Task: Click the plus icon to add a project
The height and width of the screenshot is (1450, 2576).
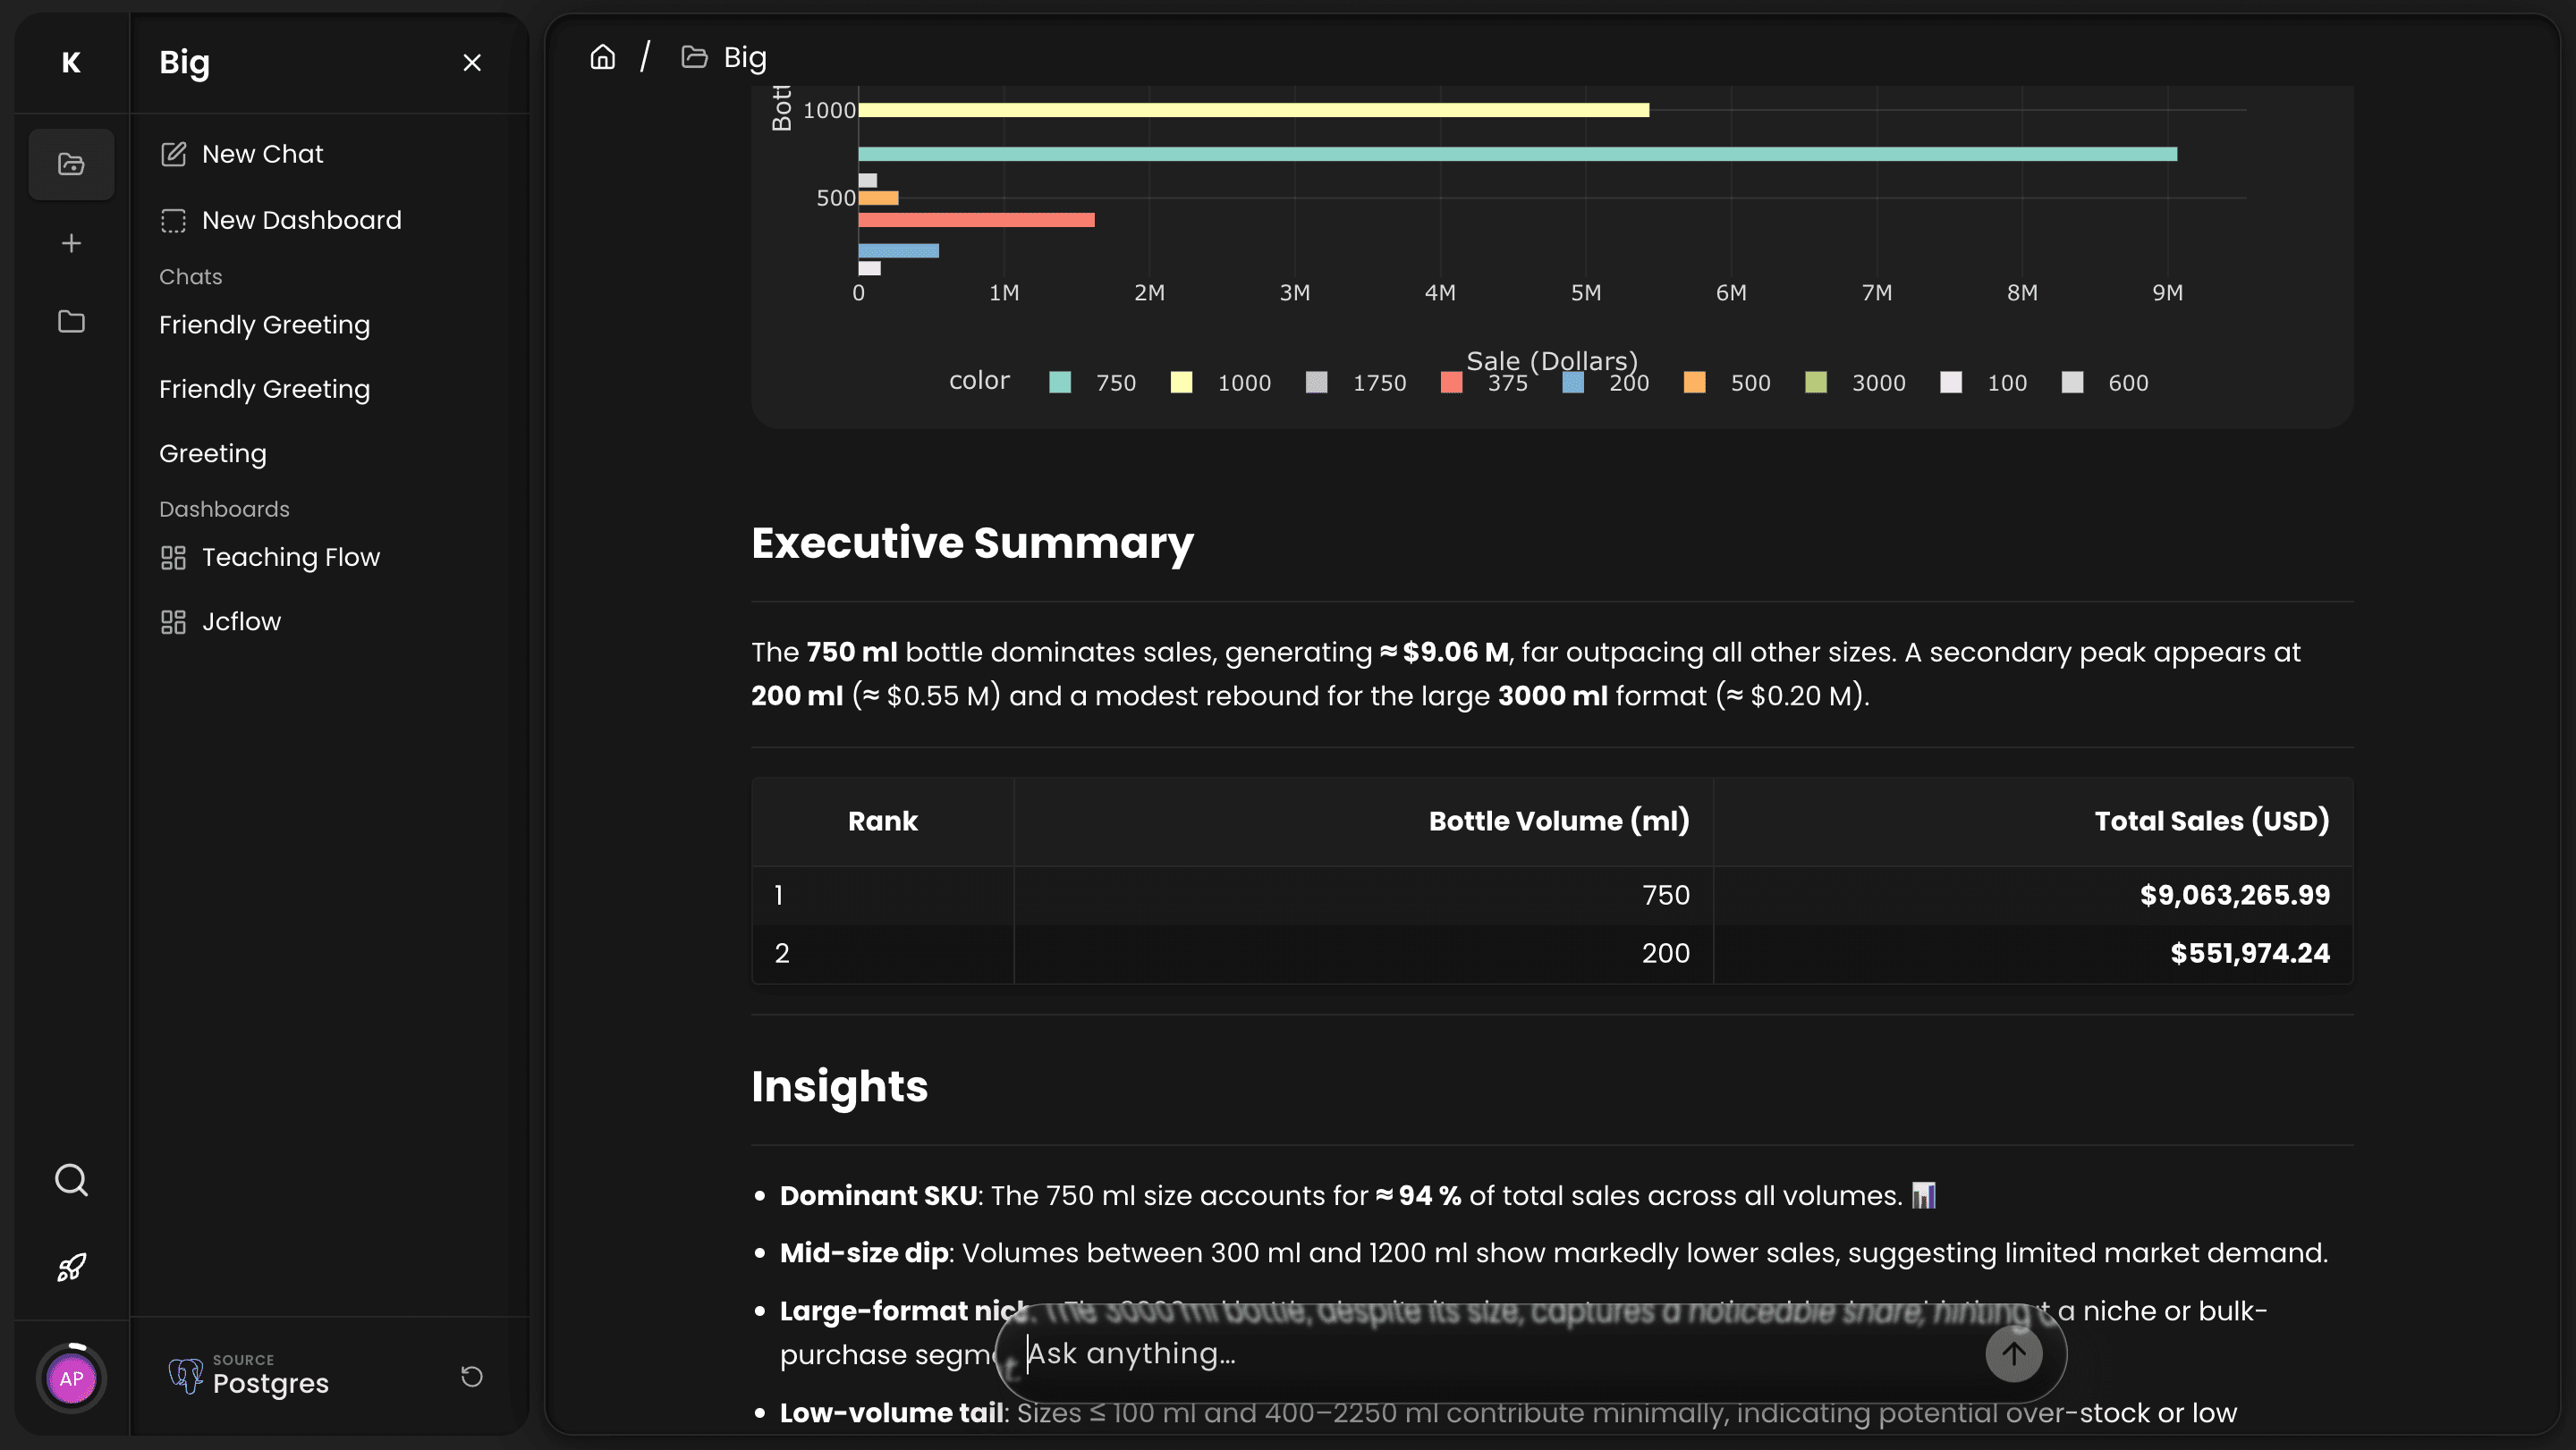Action: click(71, 243)
